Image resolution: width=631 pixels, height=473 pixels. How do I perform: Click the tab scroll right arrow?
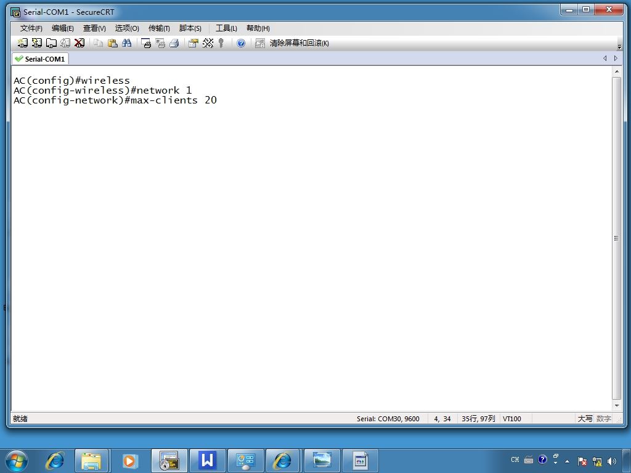pos(616,59)
